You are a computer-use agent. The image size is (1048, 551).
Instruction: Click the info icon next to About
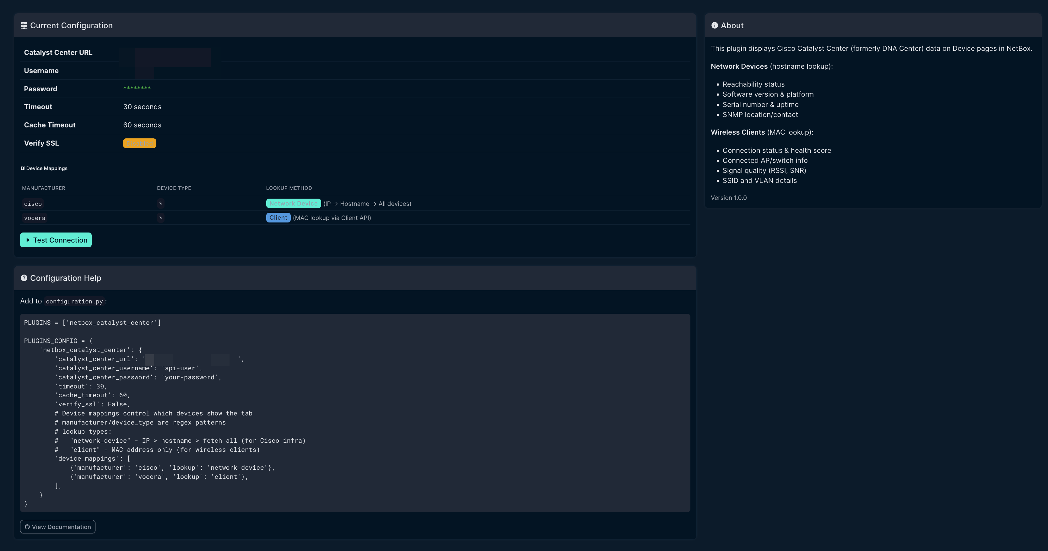point(714,25)
